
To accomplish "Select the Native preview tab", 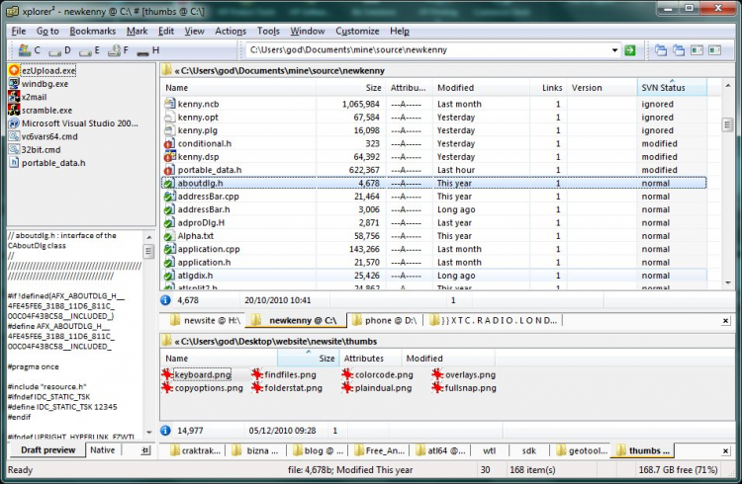I will pos(103,450).
